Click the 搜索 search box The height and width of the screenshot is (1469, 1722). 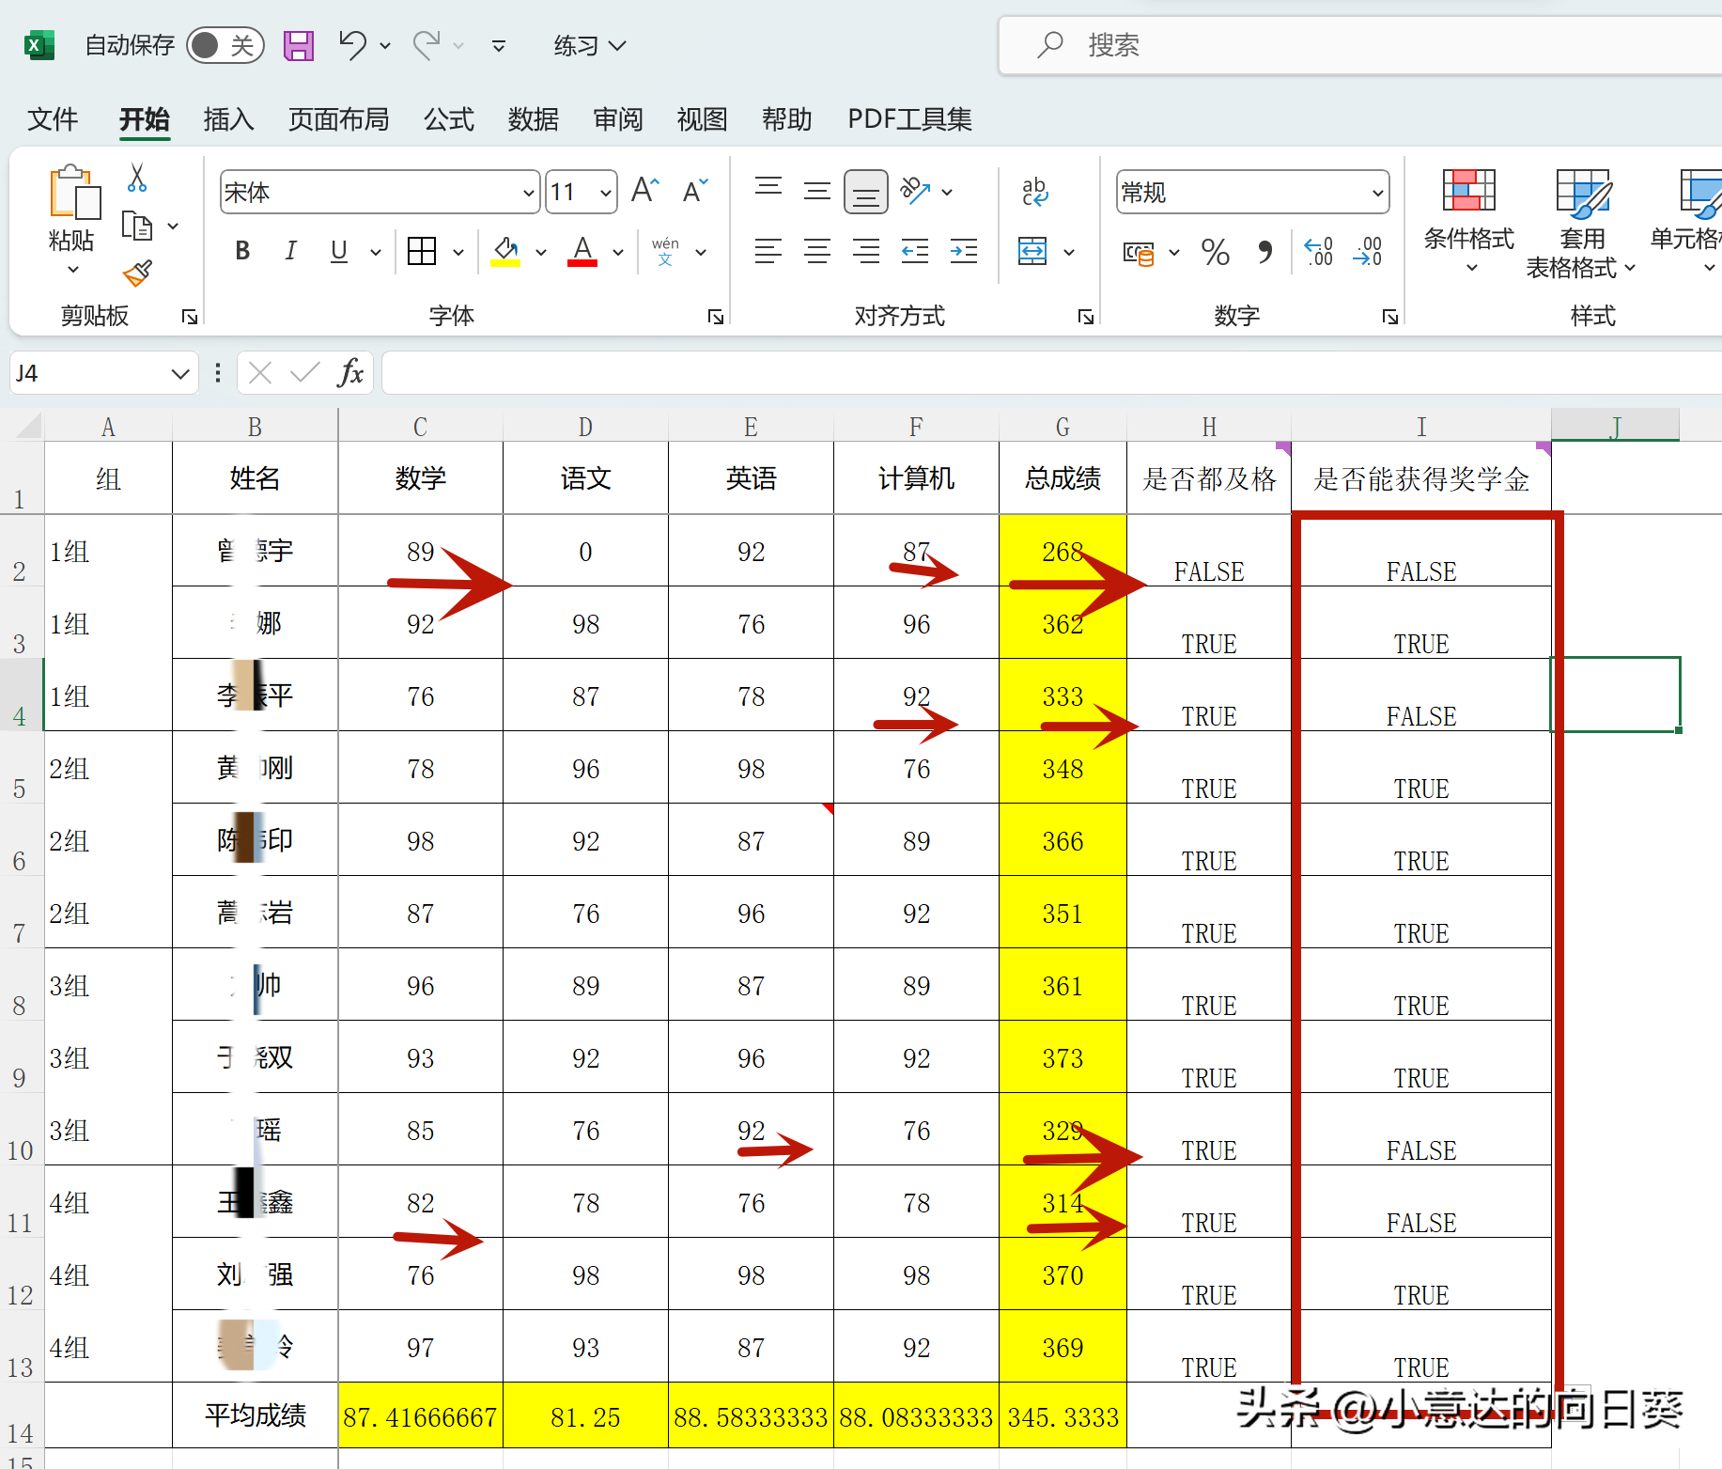pos(1362,45)
